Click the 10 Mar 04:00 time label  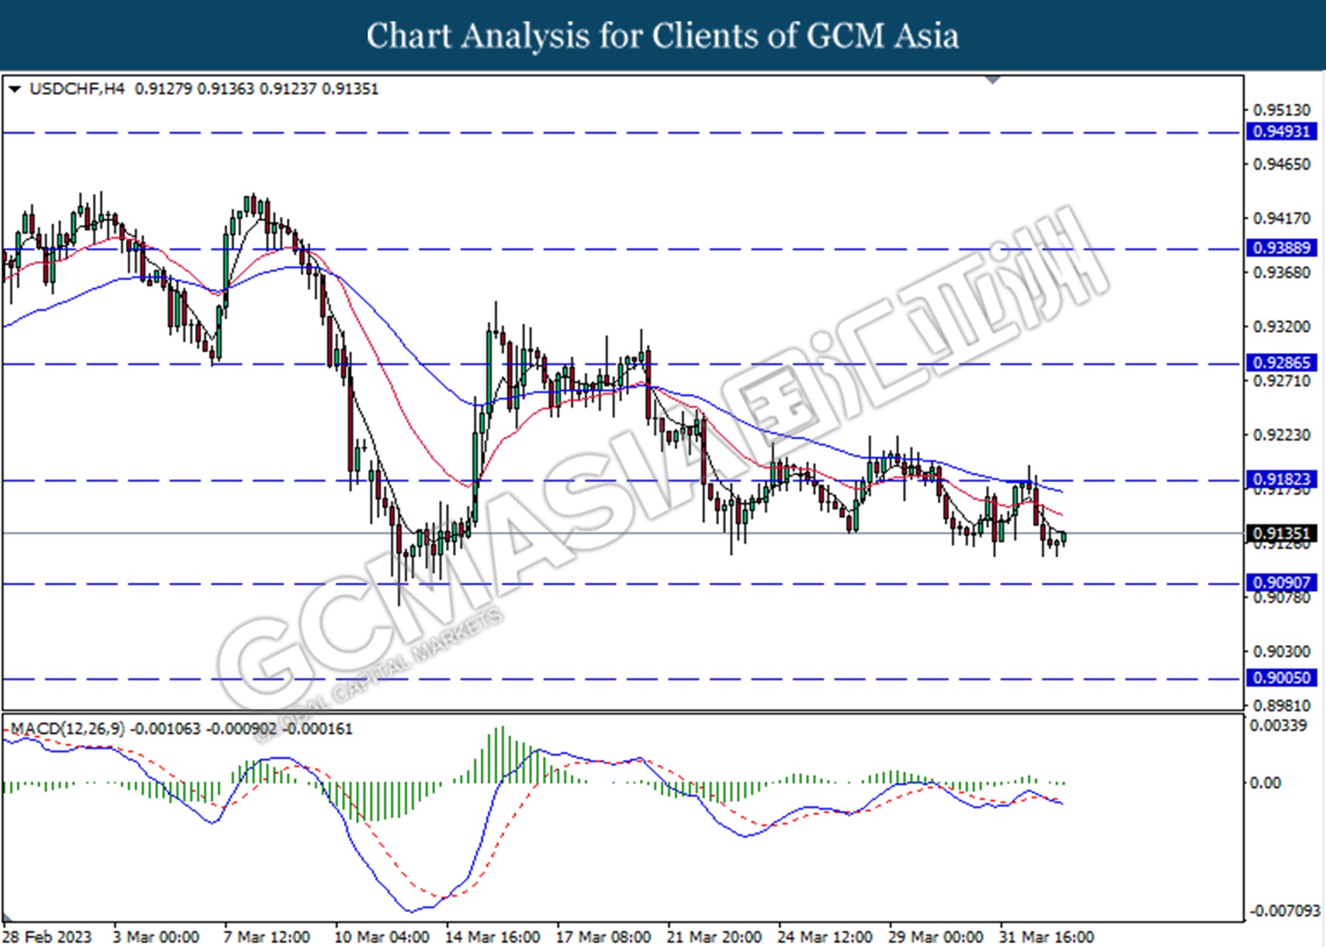click(383, 937)
